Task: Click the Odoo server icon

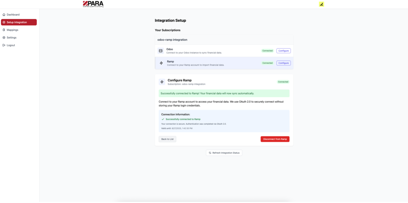Action: tap(161, 51)
